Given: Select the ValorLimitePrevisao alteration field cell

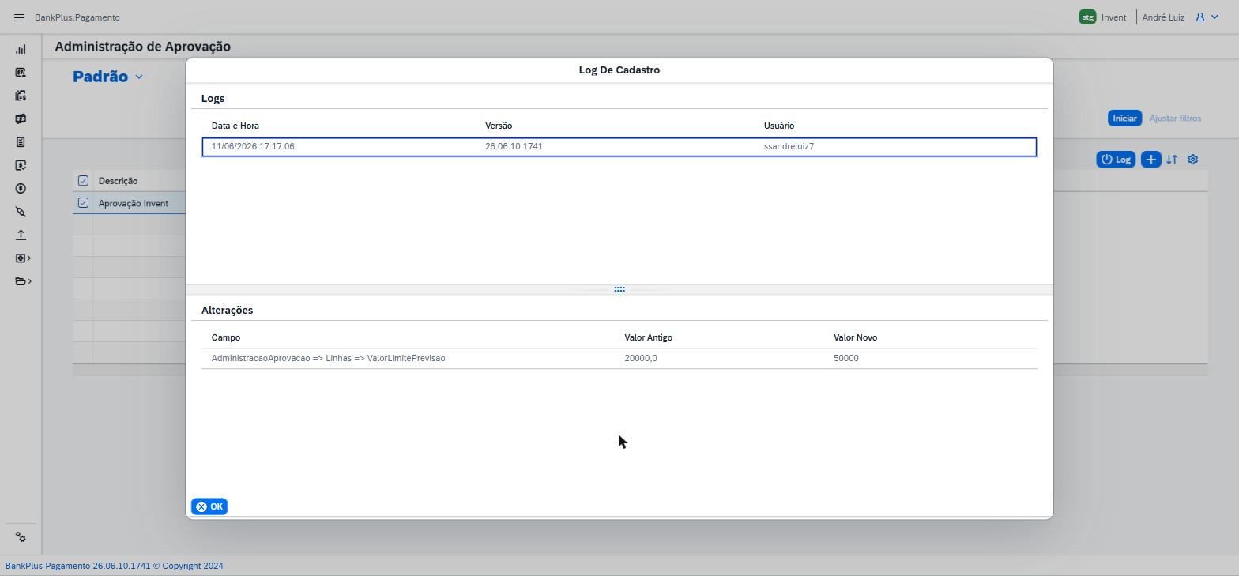Looking at the screenshot, I should [328, 359].
